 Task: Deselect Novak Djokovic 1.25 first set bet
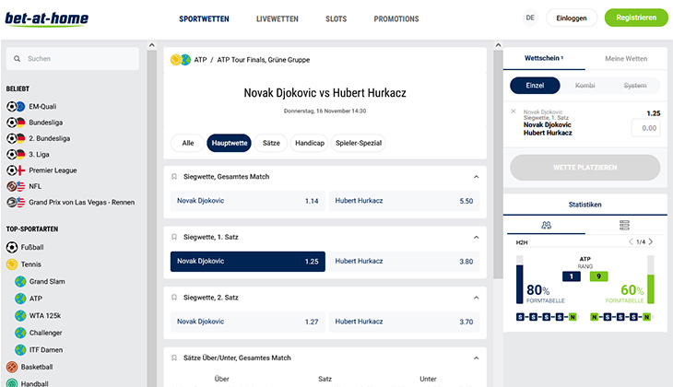click(x=248, y=262)
